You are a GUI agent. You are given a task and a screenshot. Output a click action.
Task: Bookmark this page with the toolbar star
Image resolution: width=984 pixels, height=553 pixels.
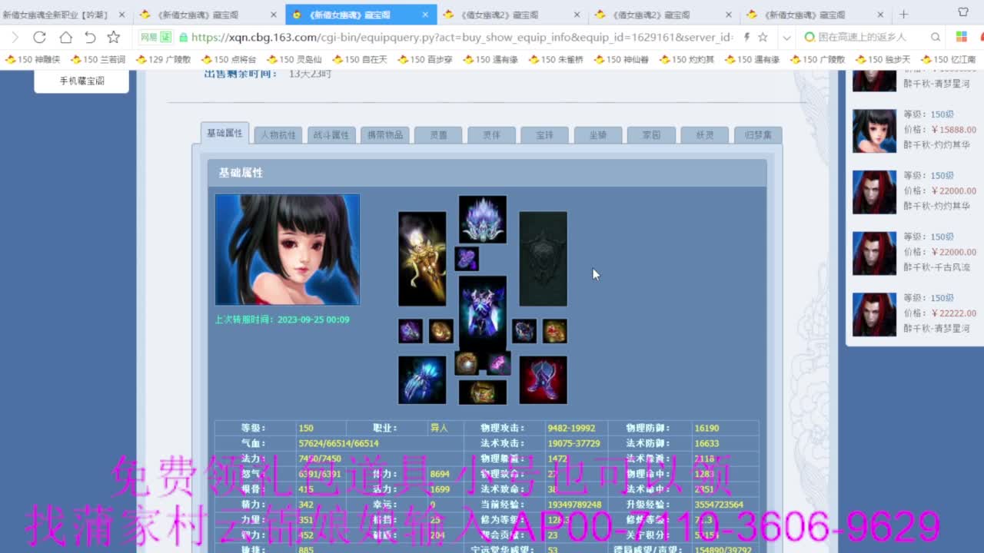(114, 37)
